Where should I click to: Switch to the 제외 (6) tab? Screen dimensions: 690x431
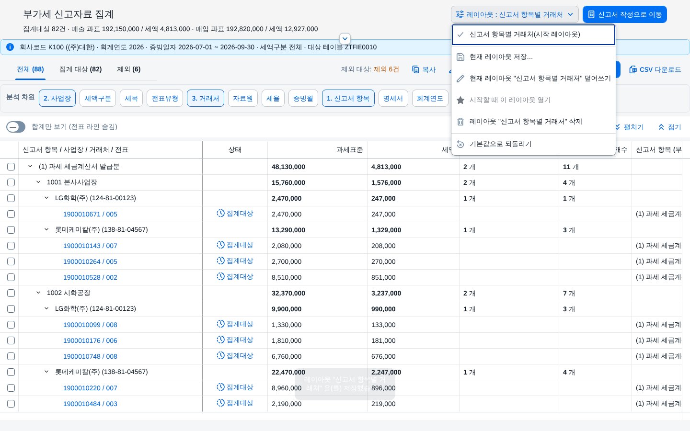pos(129,69)
